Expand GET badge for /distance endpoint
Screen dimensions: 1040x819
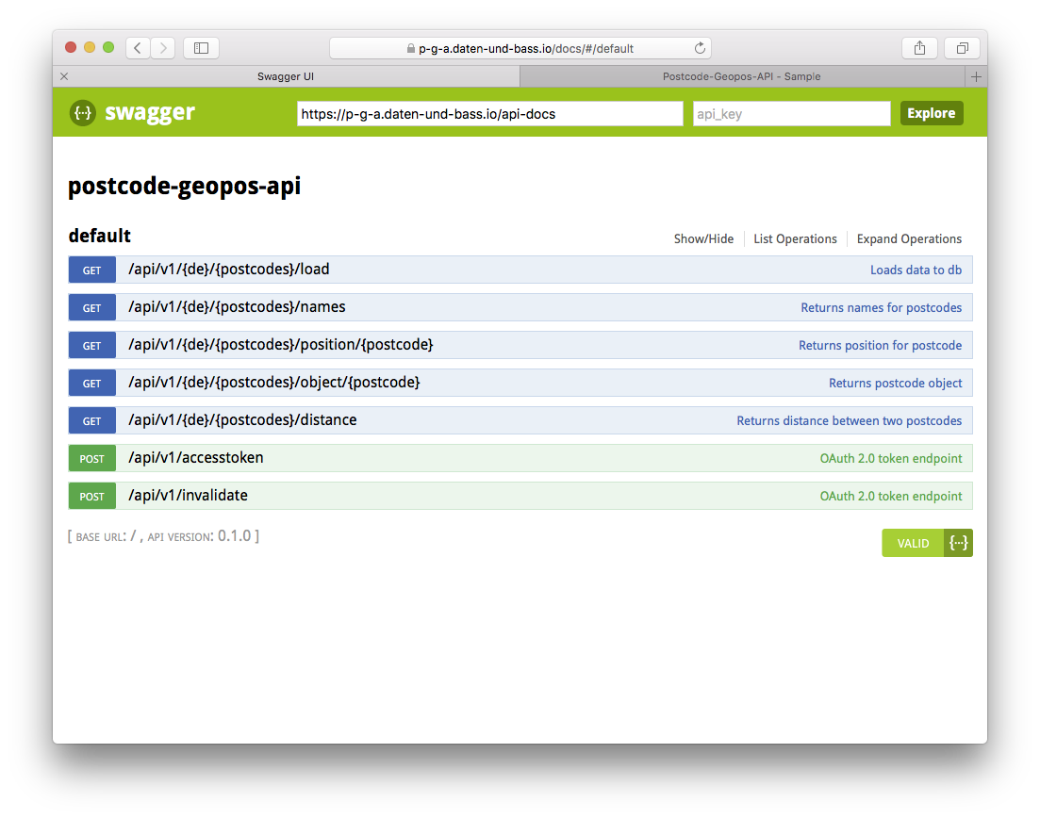(x=92, y=420)
